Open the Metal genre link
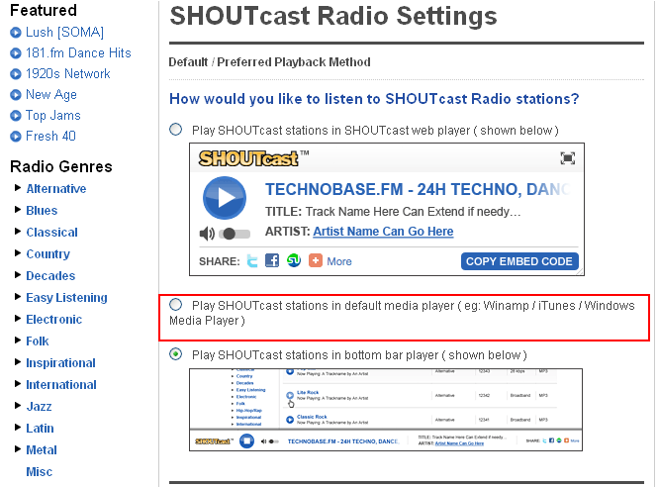Screen dimensions: 659x487 coord(42,450)
